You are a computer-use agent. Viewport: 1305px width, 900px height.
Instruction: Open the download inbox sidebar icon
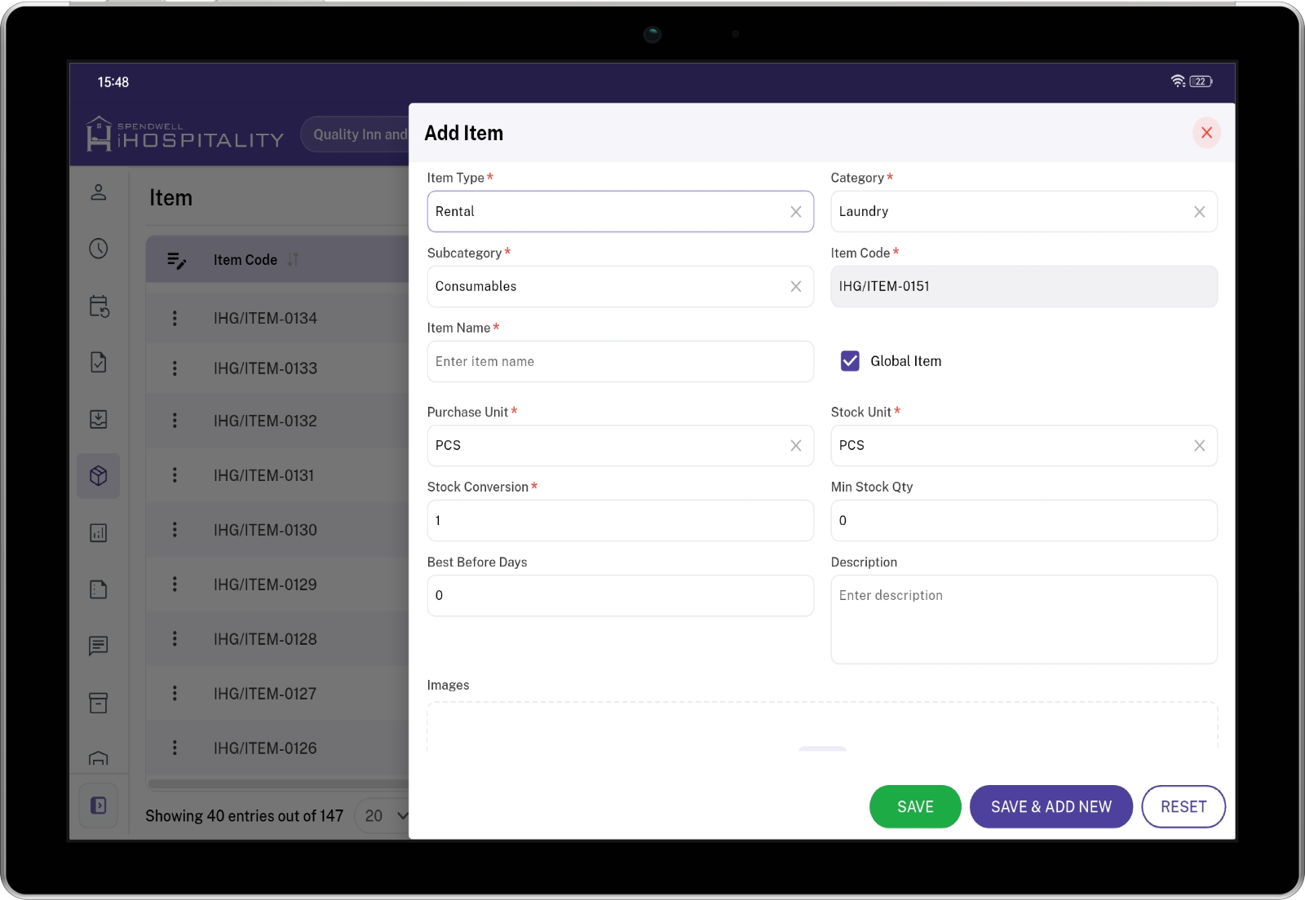(x=99, y=419)
